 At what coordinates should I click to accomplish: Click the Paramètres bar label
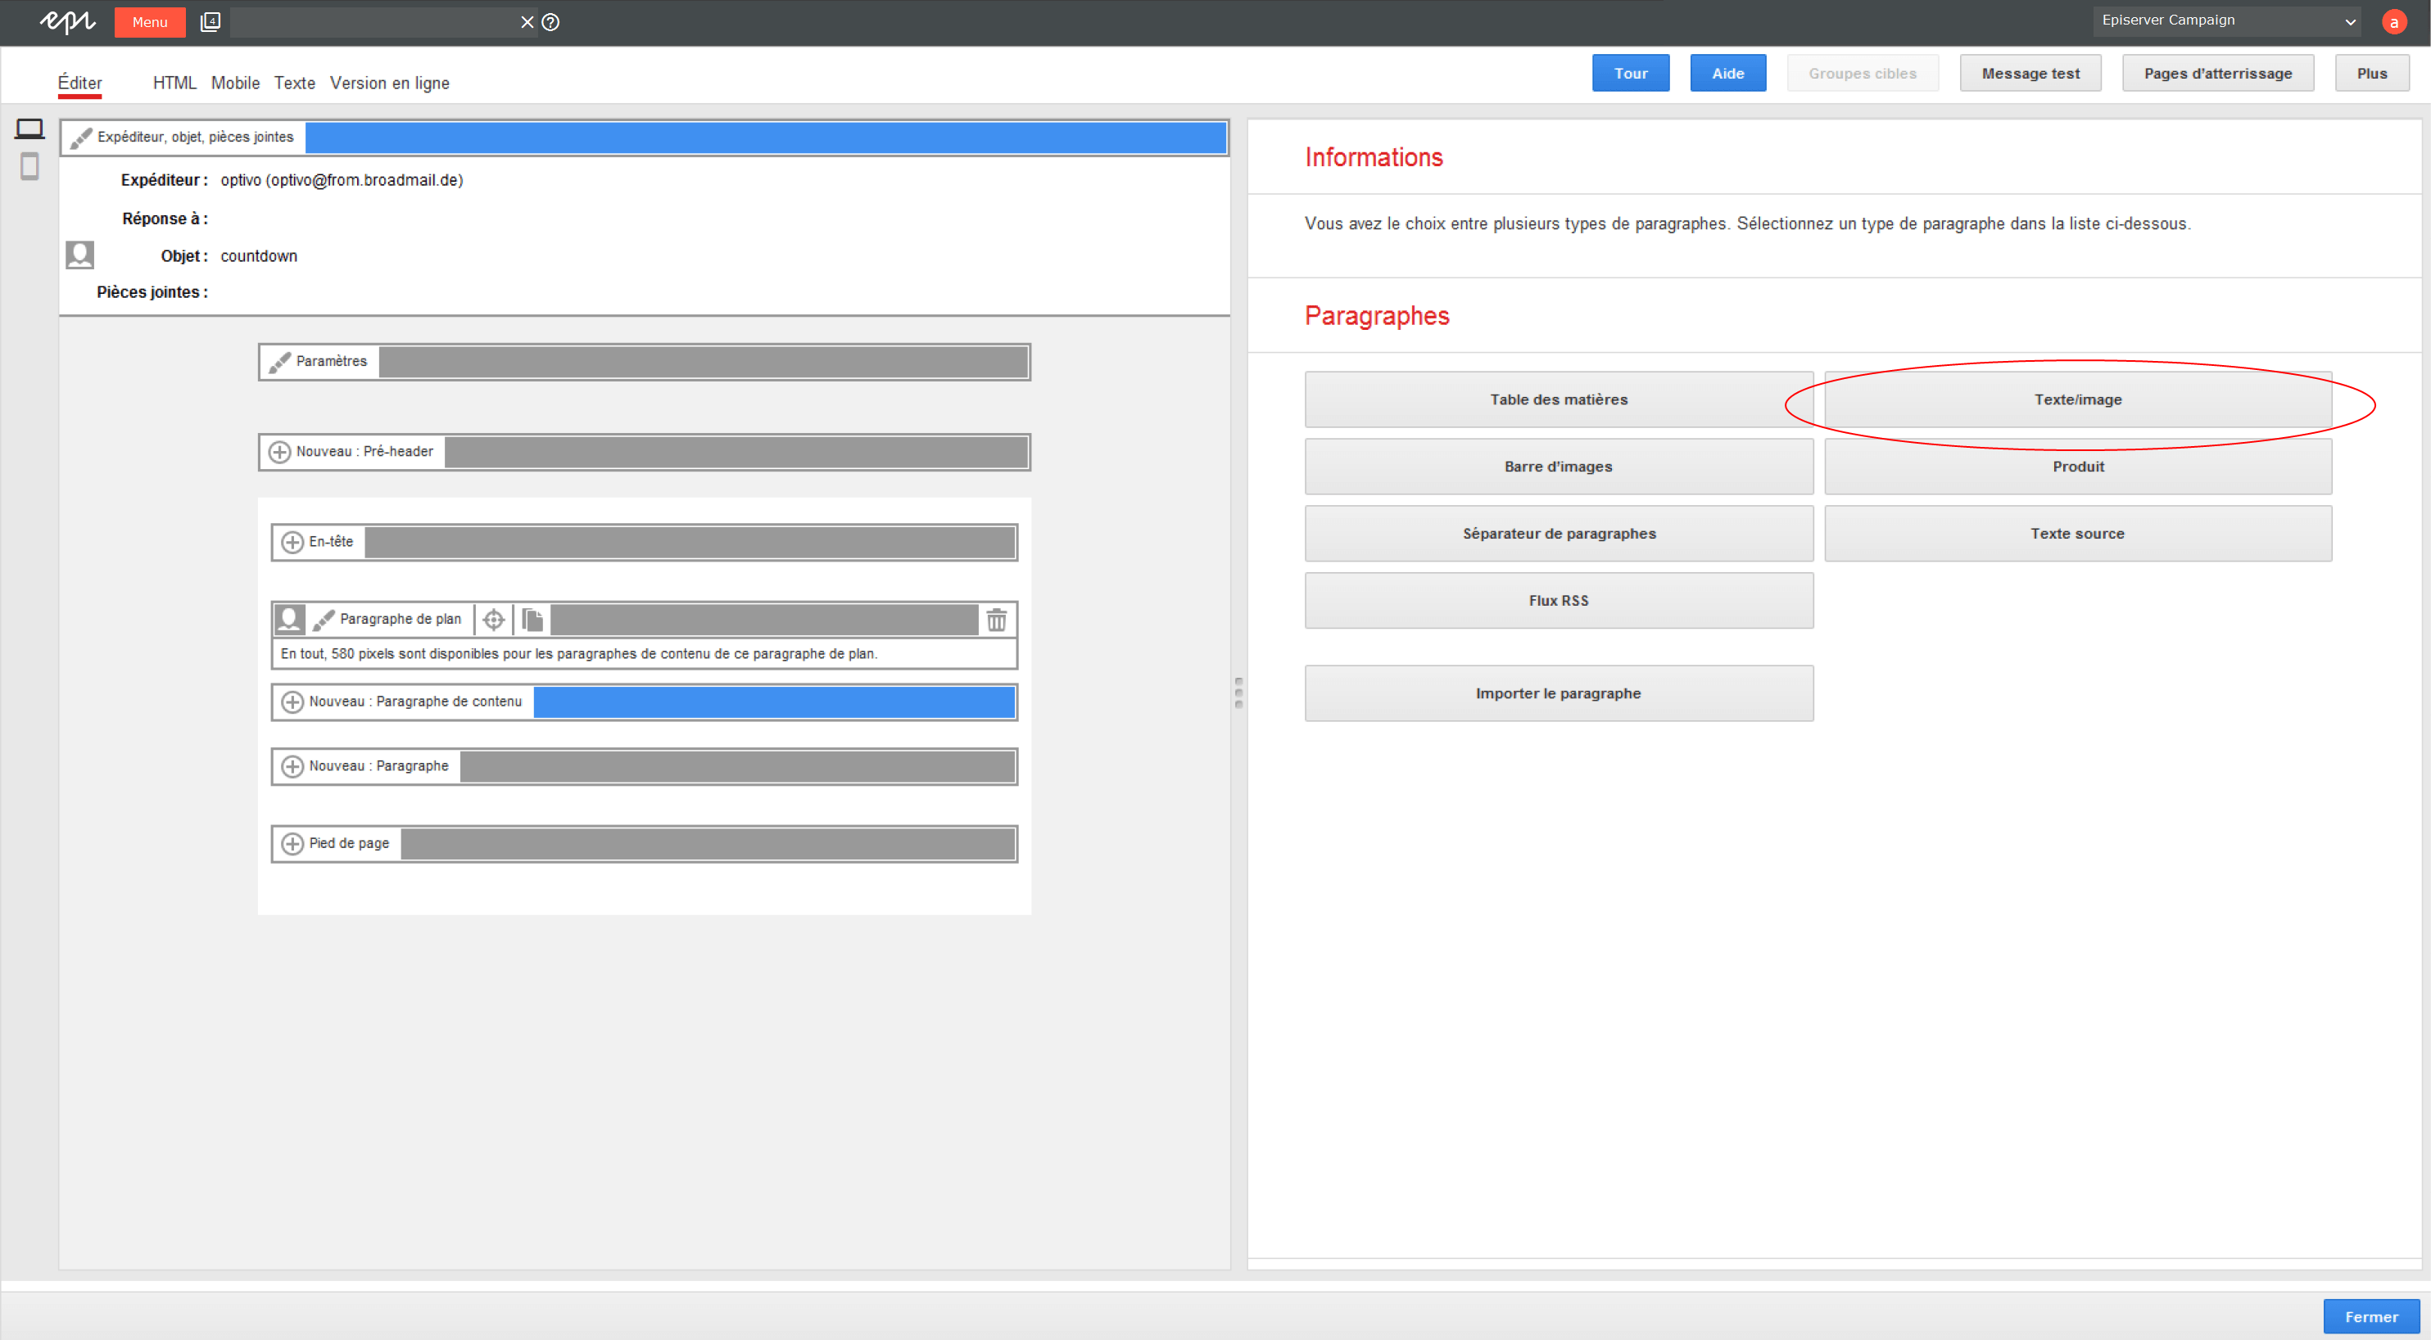coord(331,362)
